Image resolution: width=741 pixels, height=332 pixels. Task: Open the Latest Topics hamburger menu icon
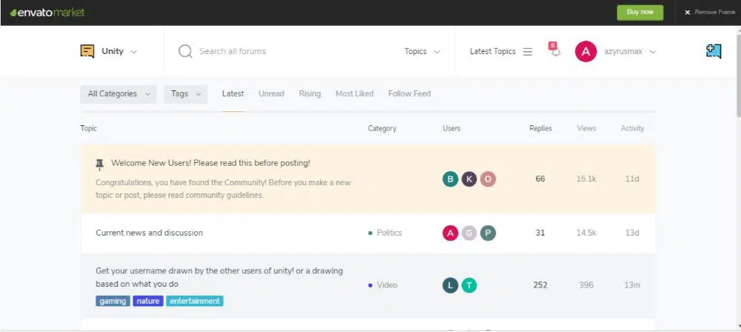pyautogui.click(x=528, y=52)
